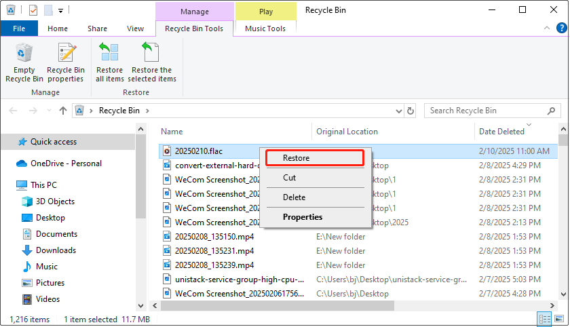Image resolution: width=570 pixels, height=327 pixels.
Task: Click the chevron before Recycle Bin in path
Action: [x=91, y=111]
